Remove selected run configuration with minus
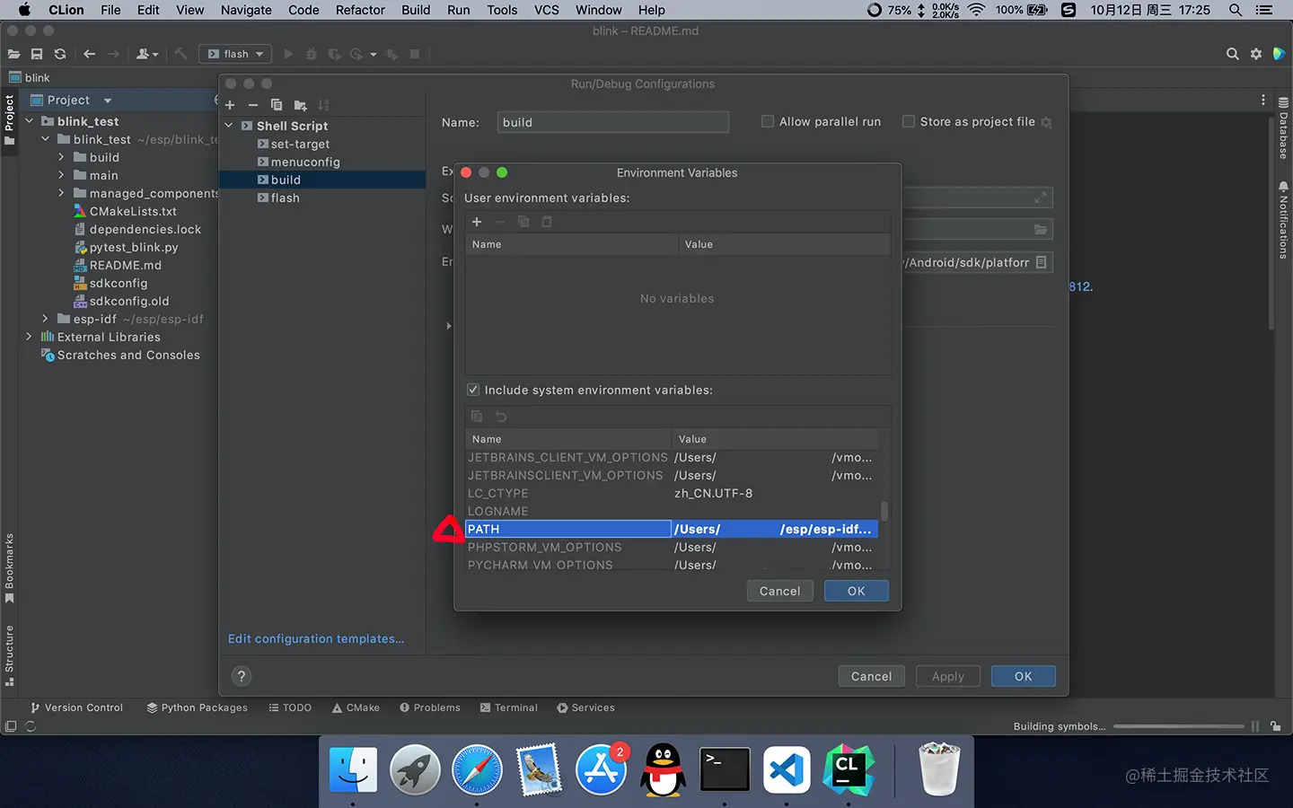1293x808 pixels. point(253,105)
